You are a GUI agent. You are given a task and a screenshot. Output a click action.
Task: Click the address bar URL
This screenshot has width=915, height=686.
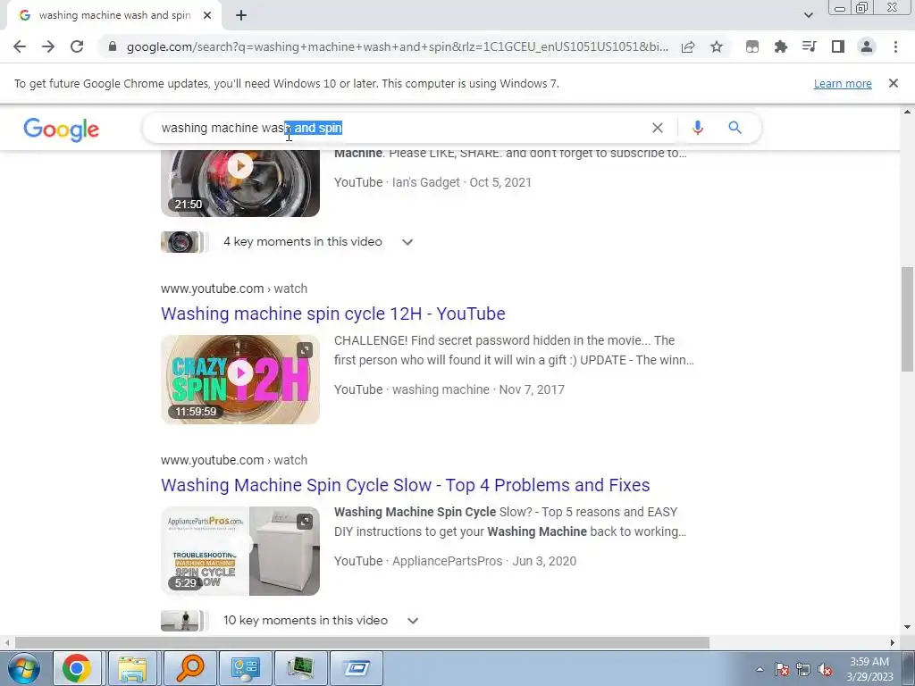coord(397,46)
